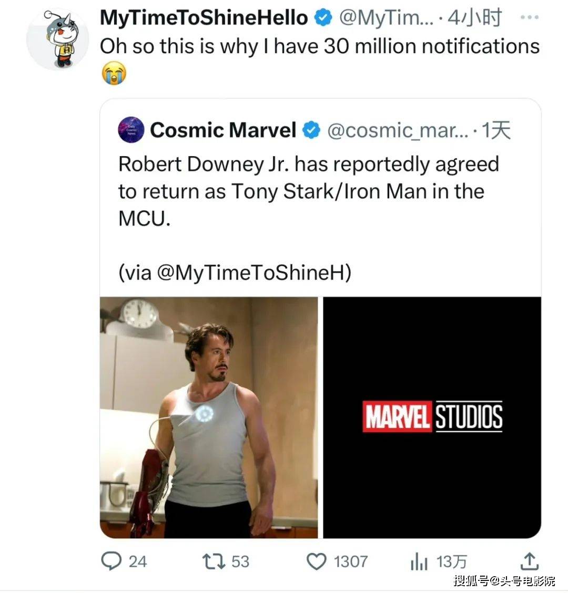
Task: Click MyTimeToShineHello's blue verified badge
Action: (322, 18)
